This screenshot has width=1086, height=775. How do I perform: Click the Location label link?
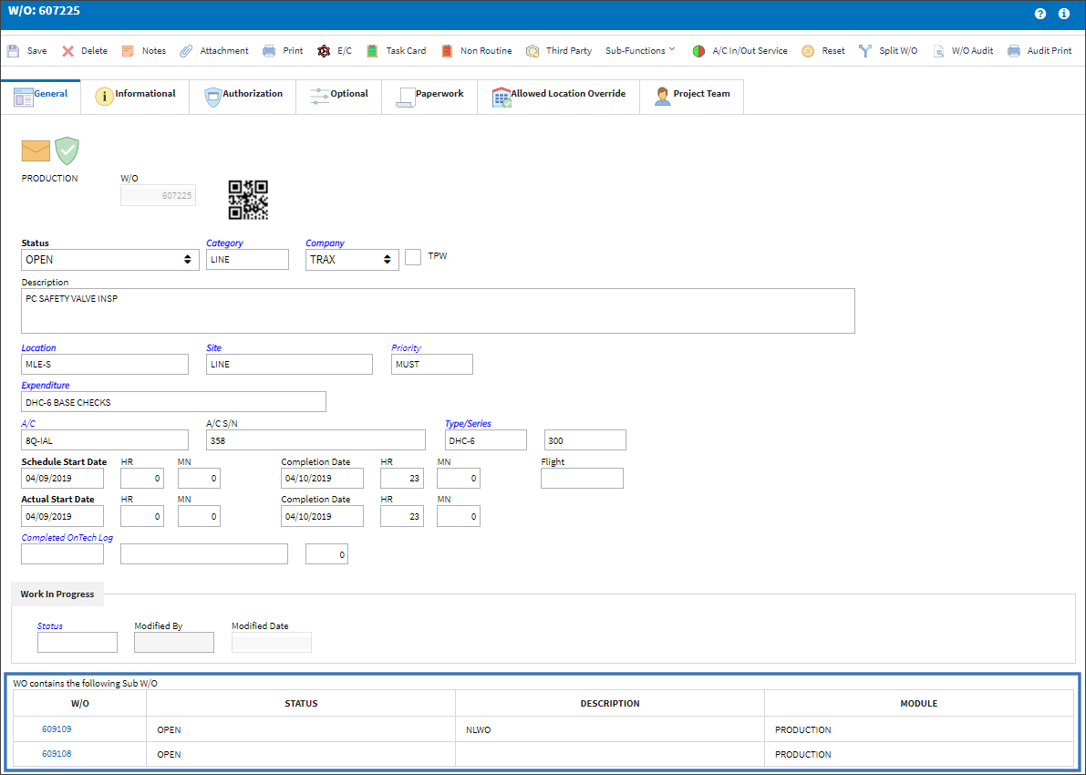coord(39,347)
